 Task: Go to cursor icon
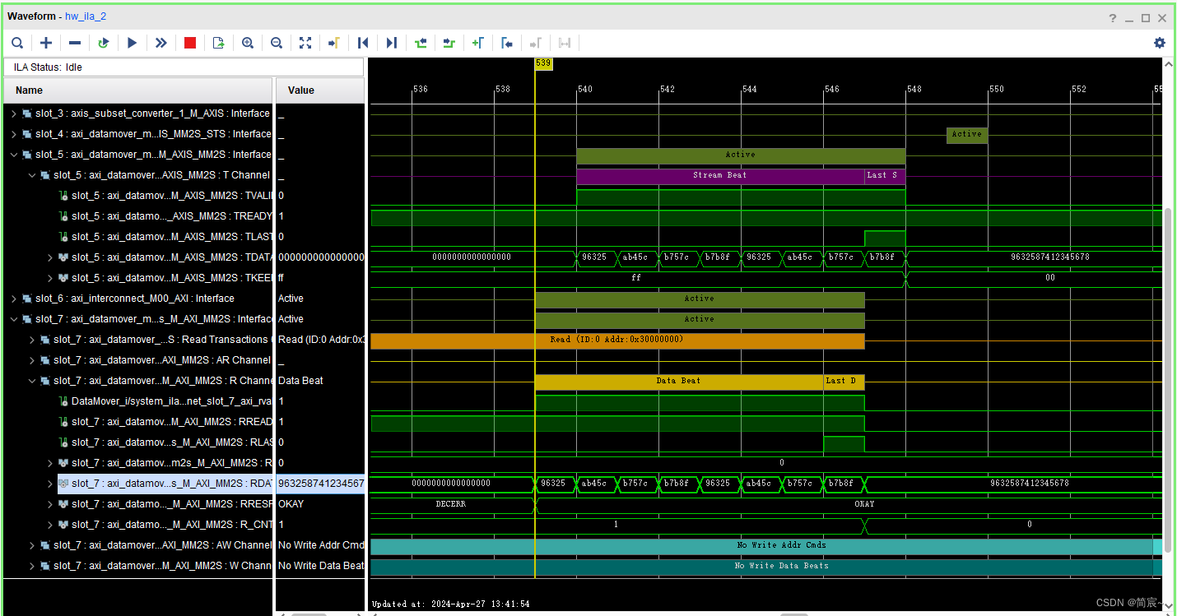(x=334, y=43)
